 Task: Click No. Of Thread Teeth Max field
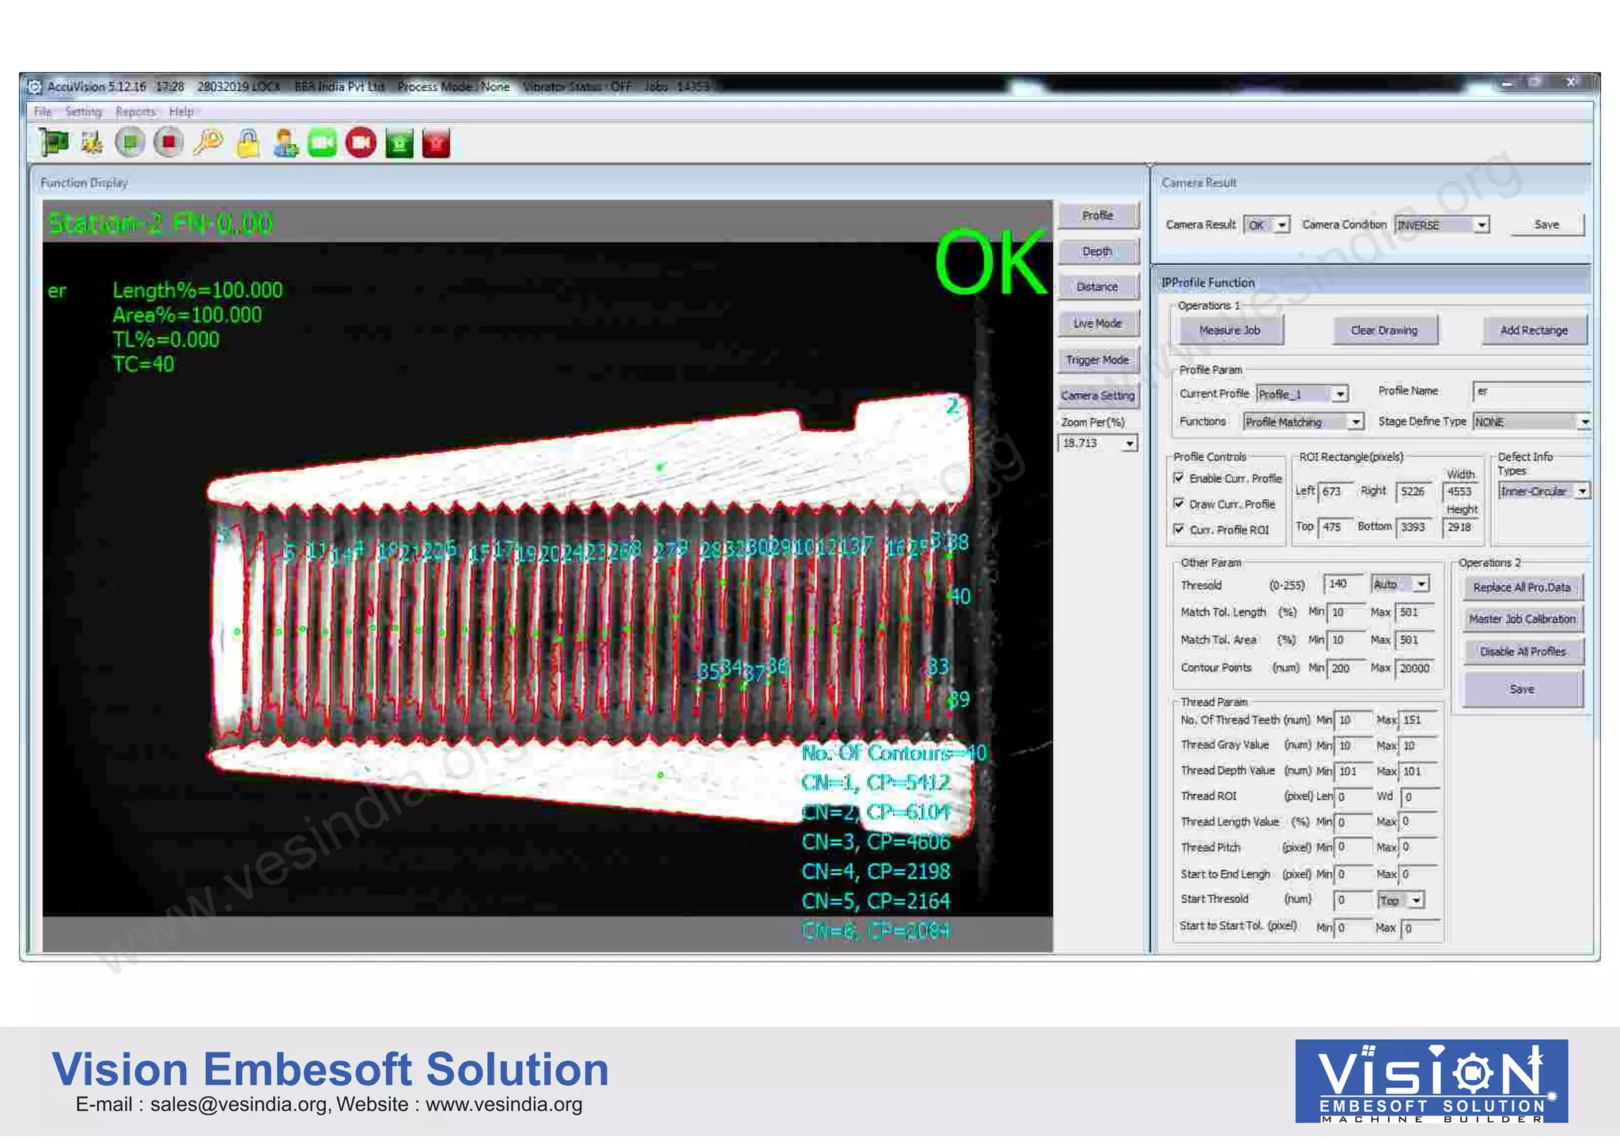click(x=1419, y=720)
